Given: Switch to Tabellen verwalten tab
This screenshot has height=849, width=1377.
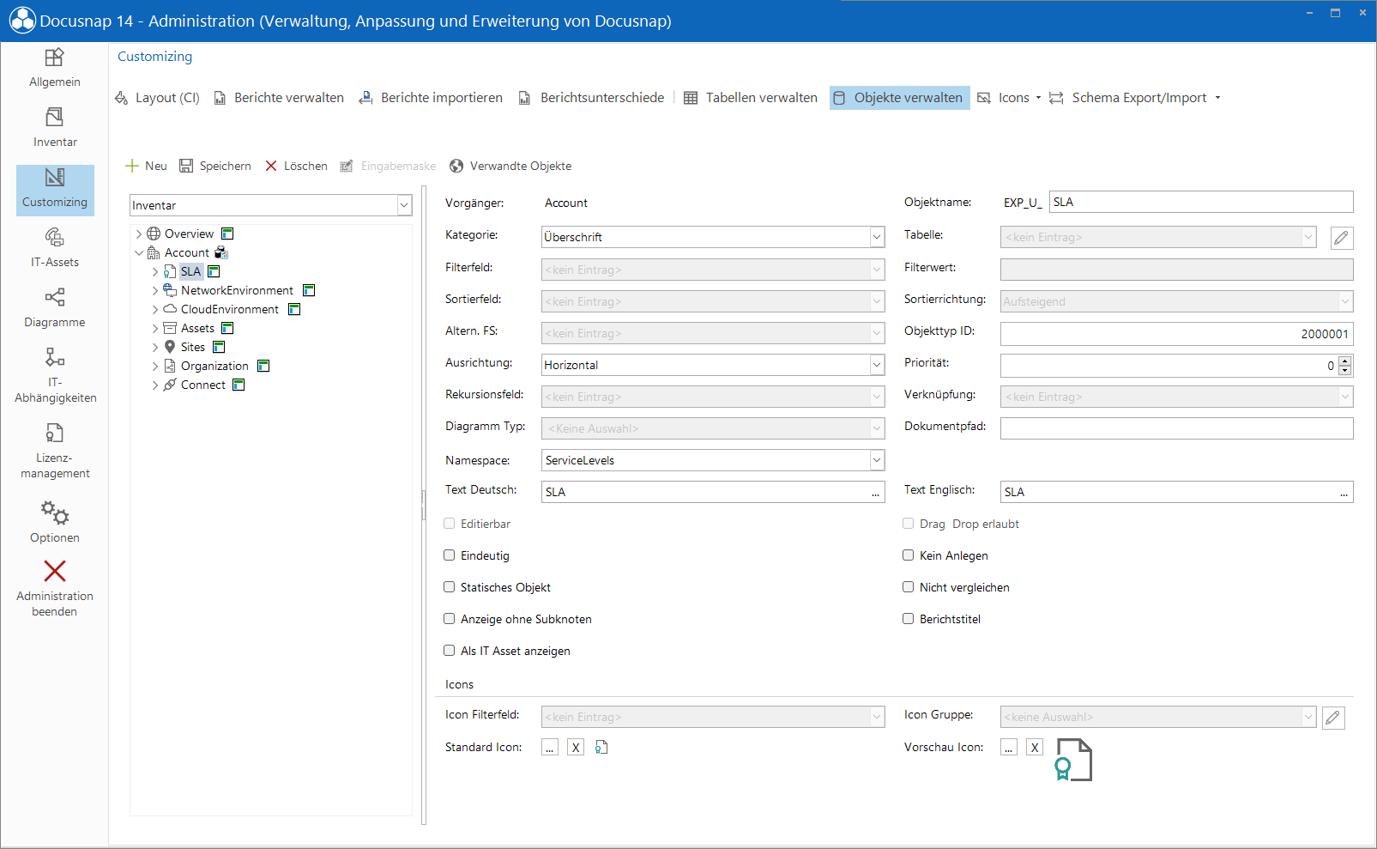Looking at the screenshot, I should click(x=751, y=98).
